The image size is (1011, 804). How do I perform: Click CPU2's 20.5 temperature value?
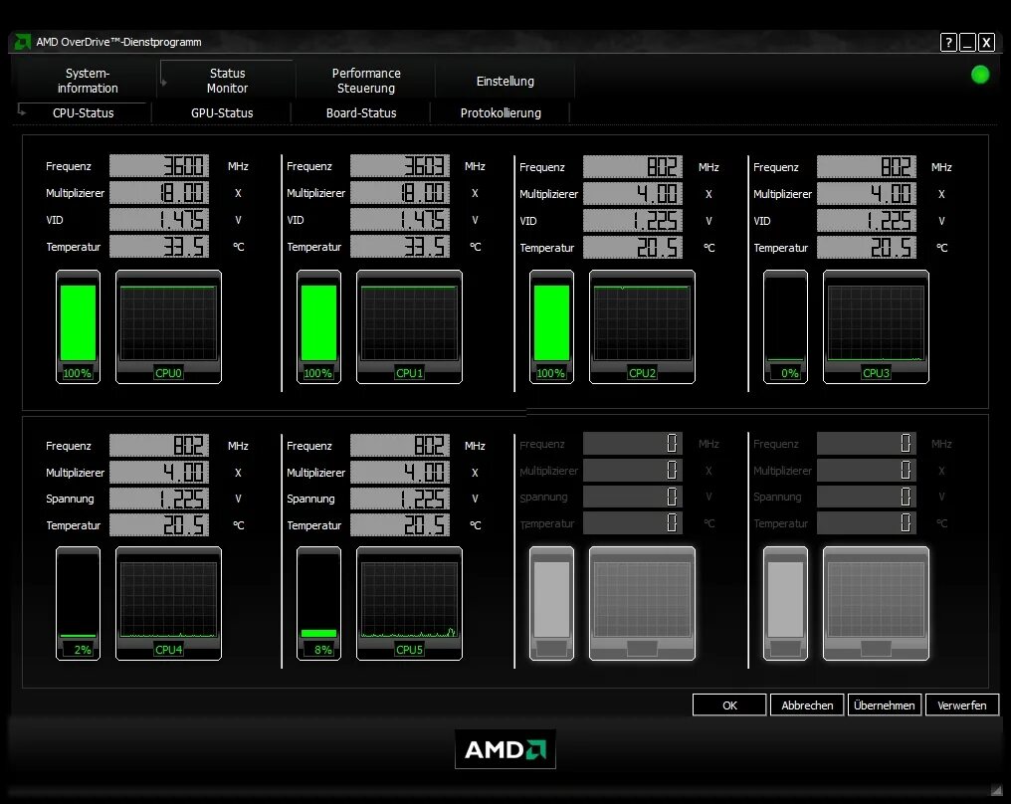tap(633, 248)
